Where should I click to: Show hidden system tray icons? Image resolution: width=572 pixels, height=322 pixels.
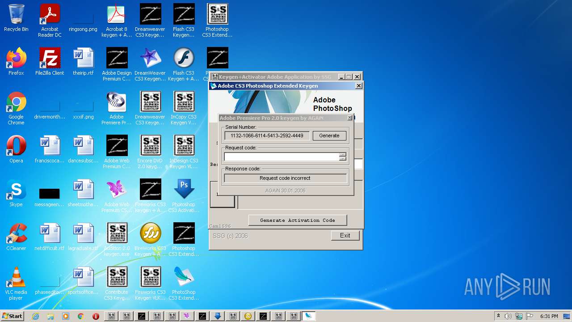498,316
